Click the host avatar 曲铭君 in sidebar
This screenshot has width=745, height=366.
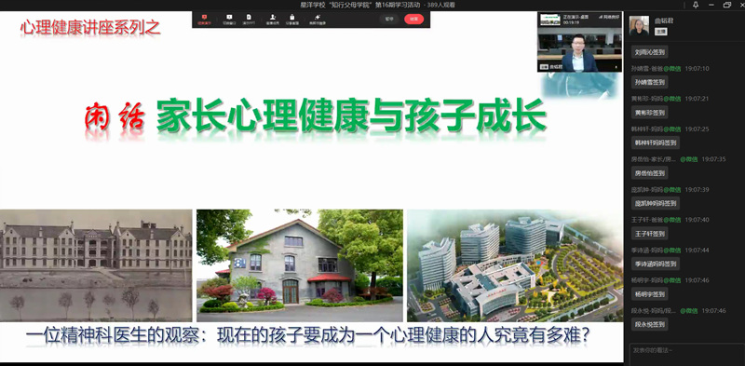[x=639, y=26]
